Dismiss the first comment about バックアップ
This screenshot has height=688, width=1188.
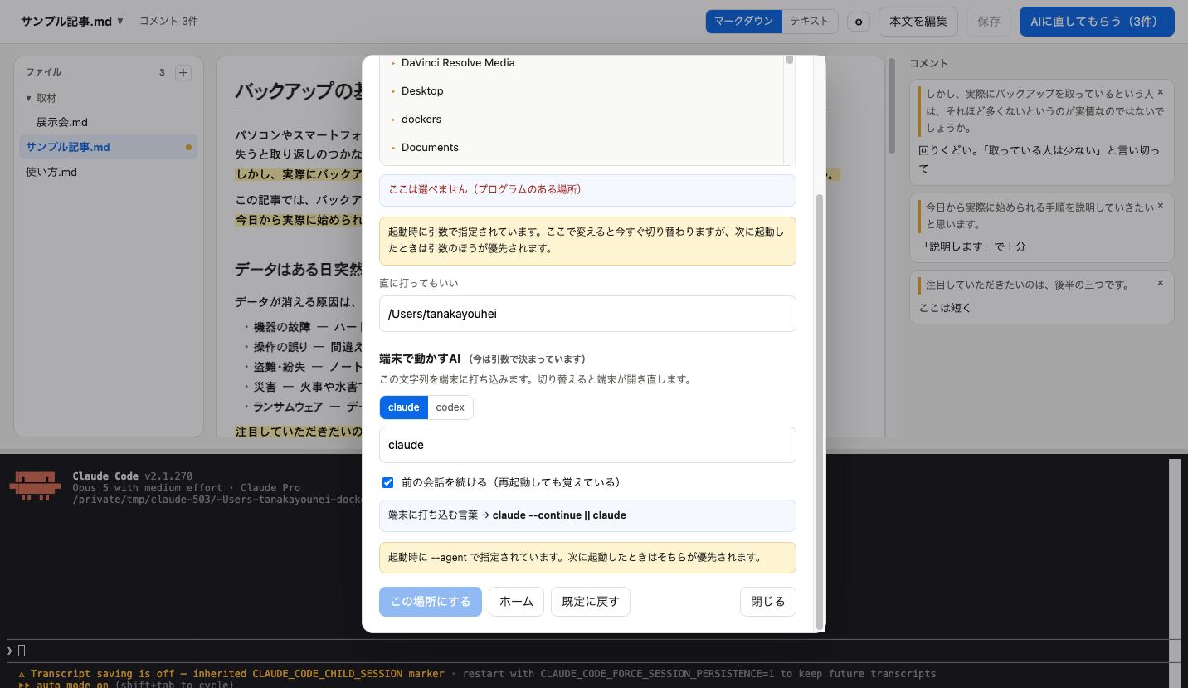coord(1161,93)
